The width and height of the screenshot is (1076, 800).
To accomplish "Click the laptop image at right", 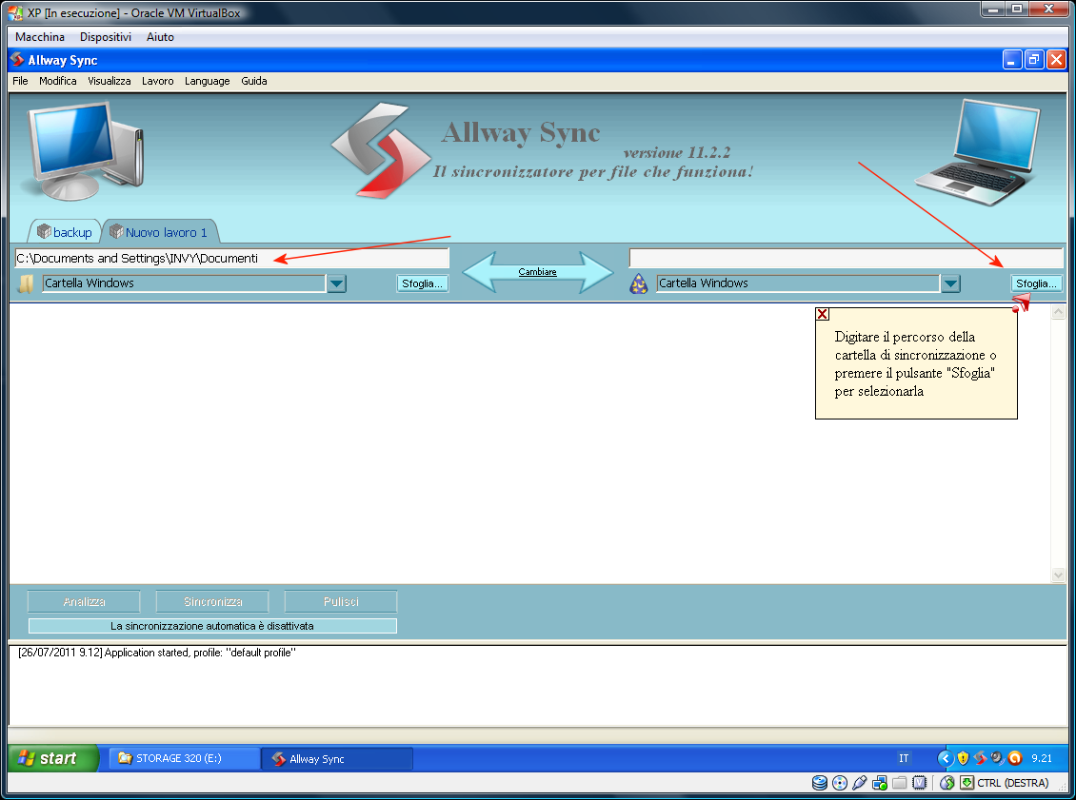I will pos(977,152).
